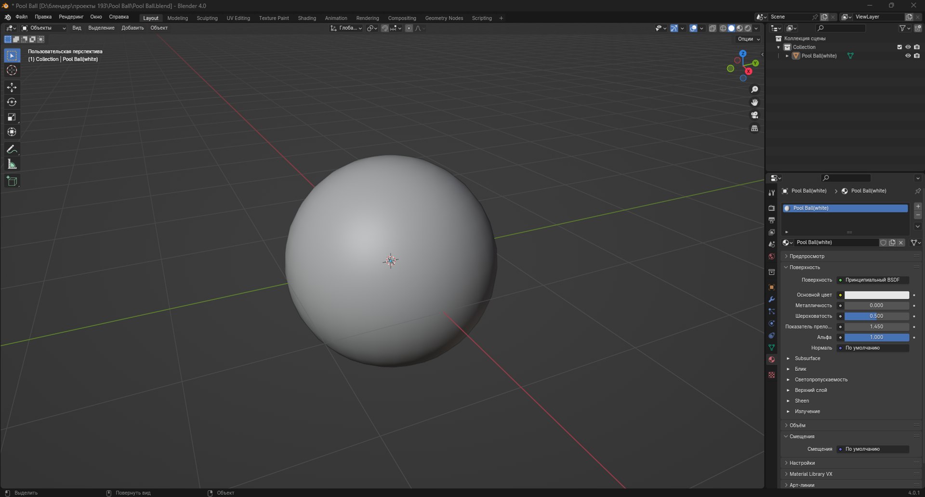Toggle viewport overlays
The height and width of the screenshot is (497, 925).
click(x=693, y=28)
